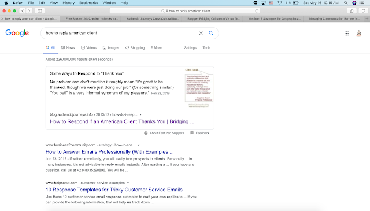
Task: Switch to the Webinar: 7 Strategies tab
Action: click(x=273, y=19)
